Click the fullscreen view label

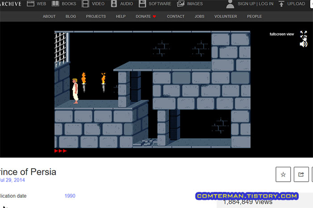click(282, 34)
